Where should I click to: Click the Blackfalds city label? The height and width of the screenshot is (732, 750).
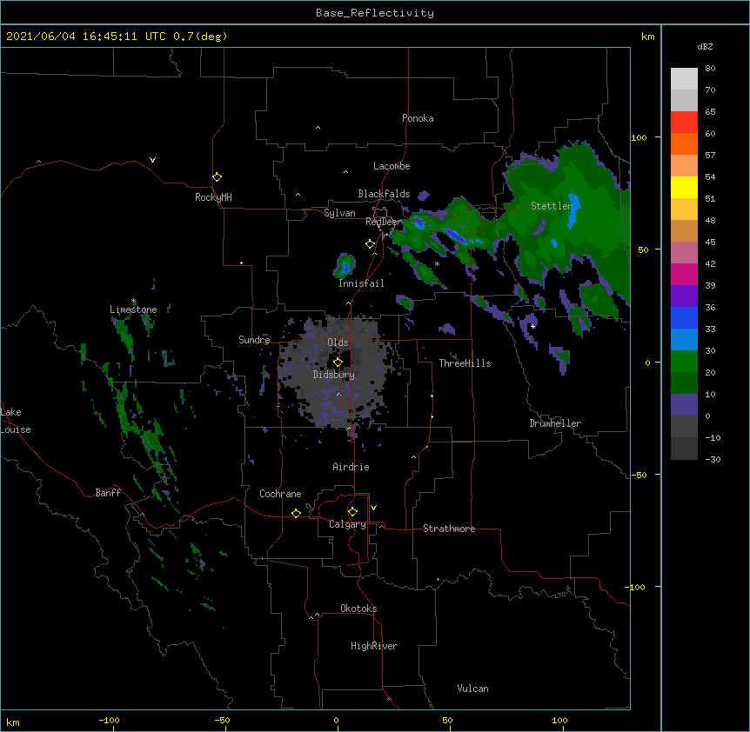[x=384, y=194]
